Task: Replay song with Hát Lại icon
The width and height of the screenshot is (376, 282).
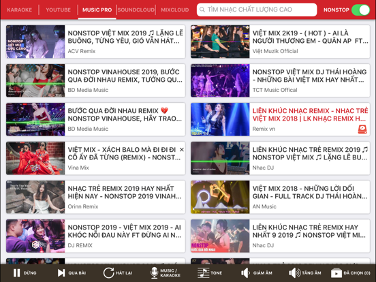Action: tap(108, 273)
